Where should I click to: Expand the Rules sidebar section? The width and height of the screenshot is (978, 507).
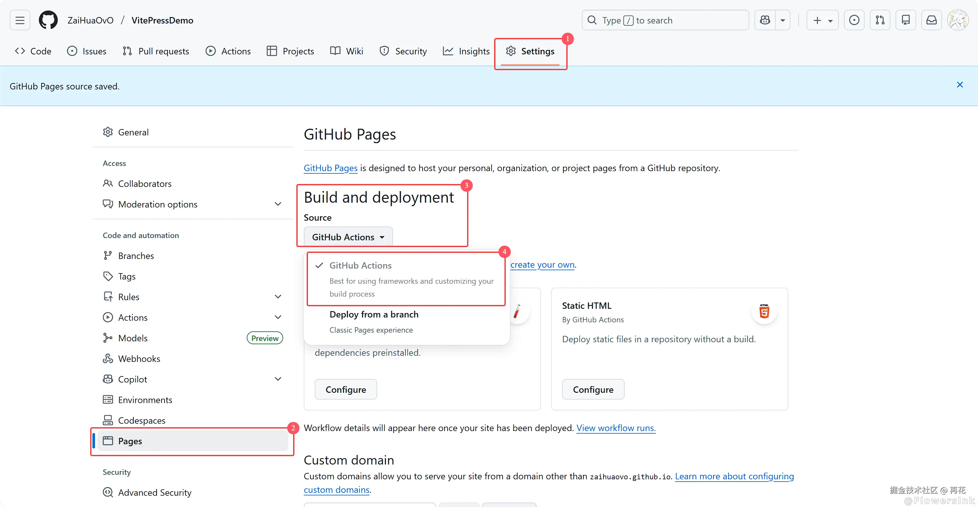coord(278,297)
